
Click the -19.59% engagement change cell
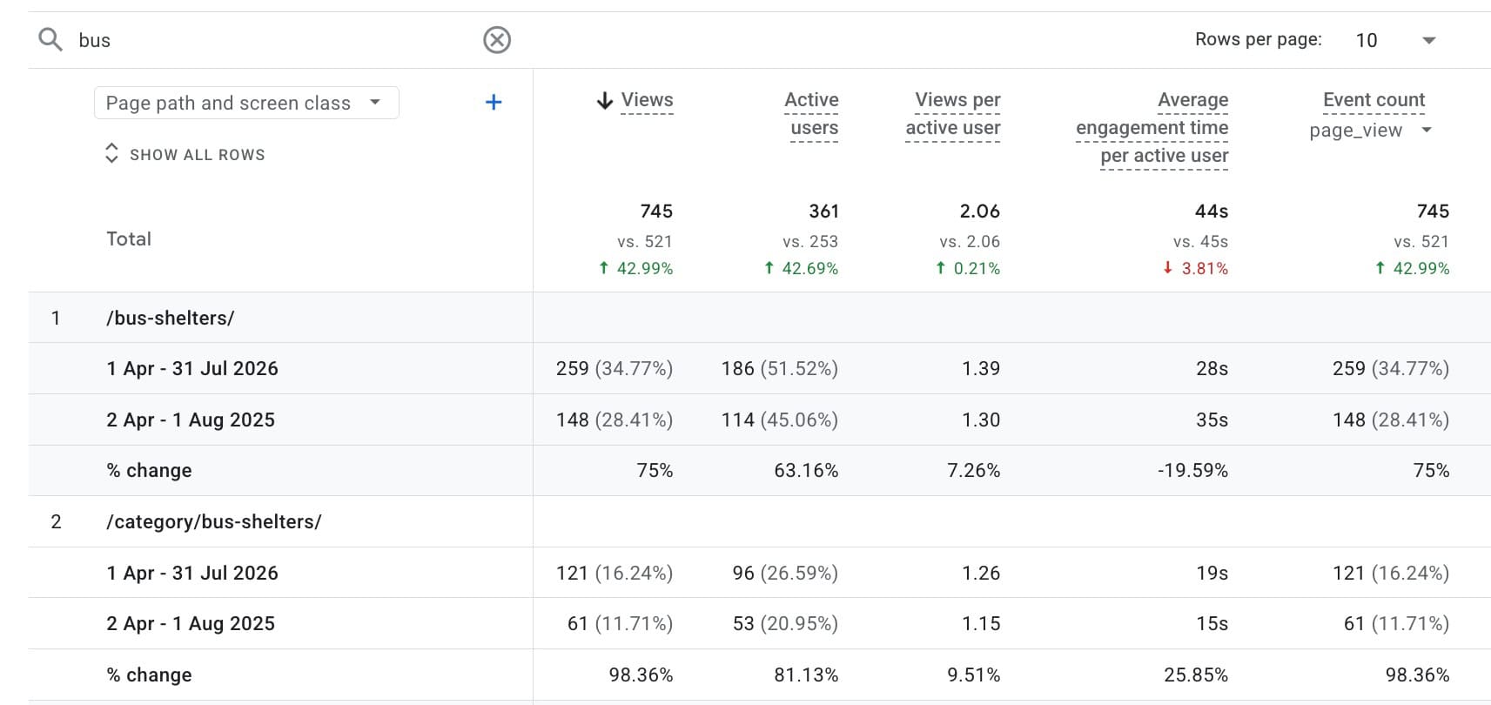click(1192, 470)
